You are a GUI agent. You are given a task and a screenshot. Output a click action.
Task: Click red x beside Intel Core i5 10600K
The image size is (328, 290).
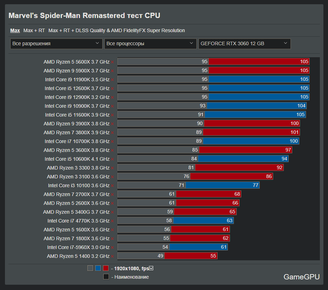[112, 159]
